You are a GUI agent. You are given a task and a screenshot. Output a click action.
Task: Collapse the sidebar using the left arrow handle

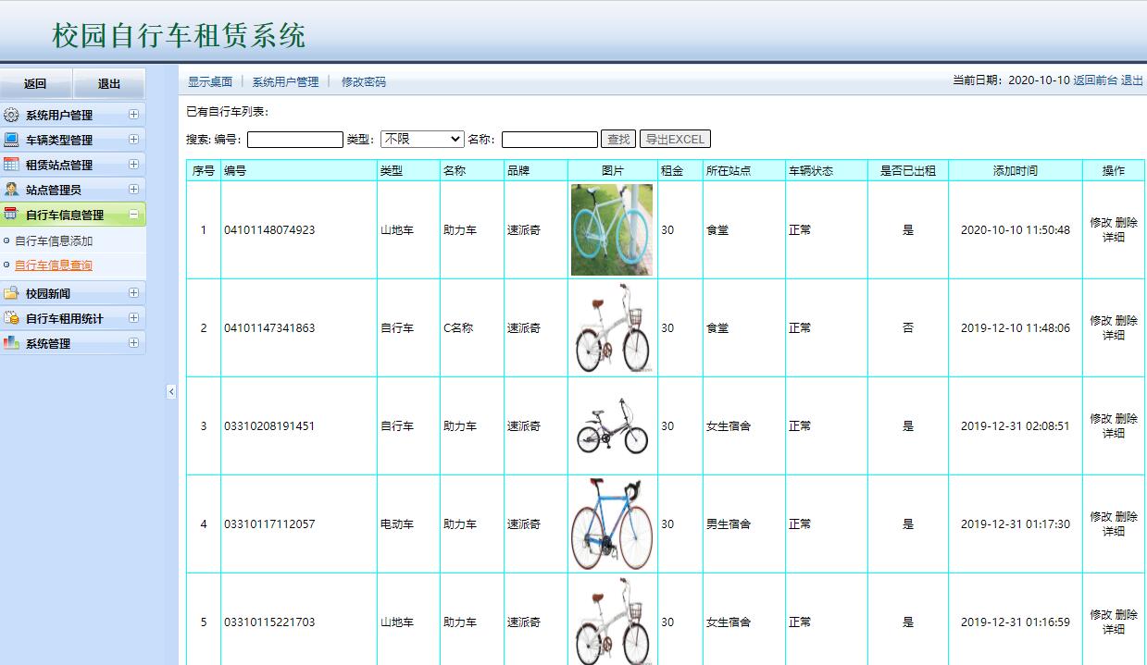click(x=170, y=391)
